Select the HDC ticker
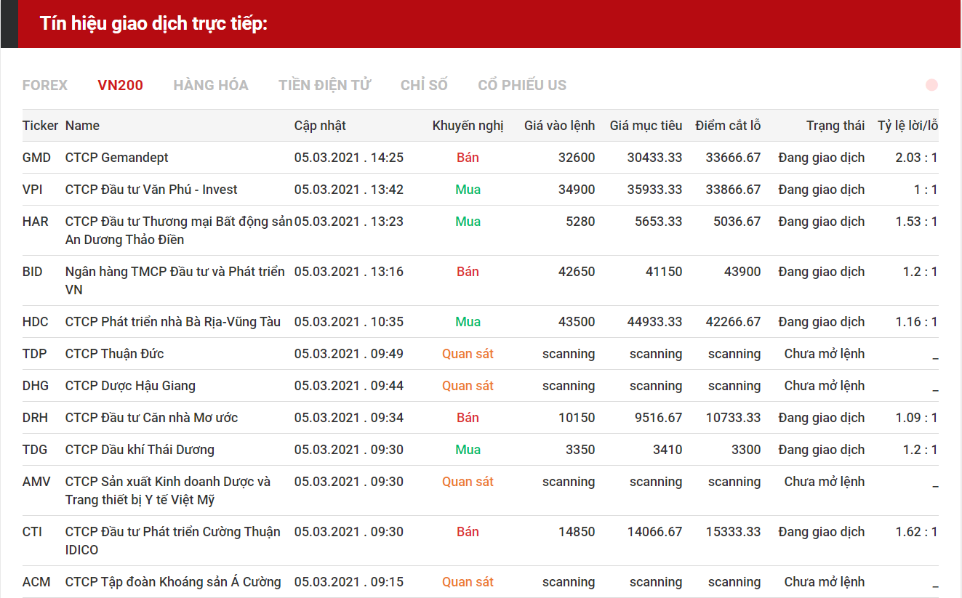This screenshot has height=598, width=962. [x=35, y=322]
